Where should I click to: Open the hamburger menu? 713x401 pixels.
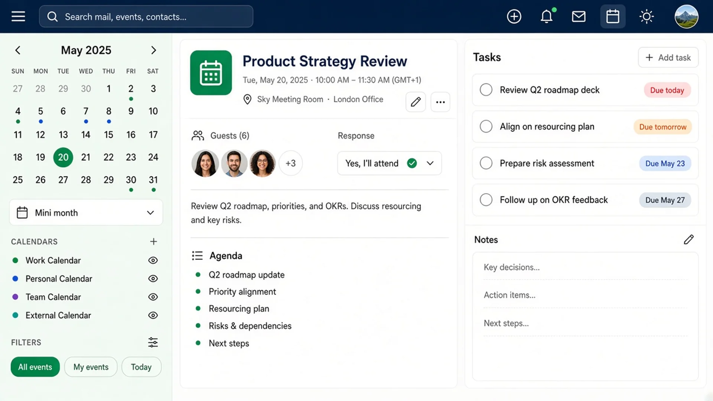click(x=18, y=16)
